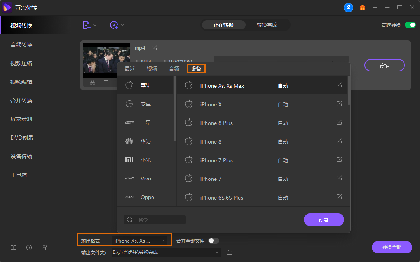420x262 pixels.
Task: Click the 转换全部 button
Action: coord(392,247)
